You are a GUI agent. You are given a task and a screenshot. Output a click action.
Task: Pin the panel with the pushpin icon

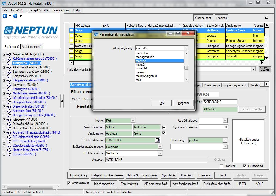coord(266,18)
